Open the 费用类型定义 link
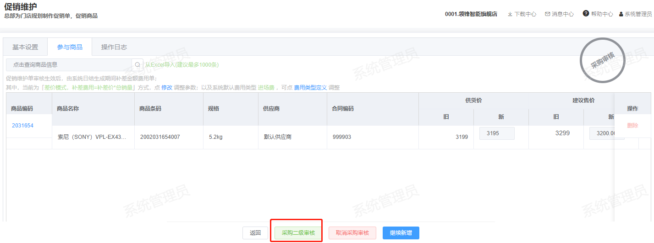This screenshot has width=654, height=243. pyautogui.click(x=310, y=87)
